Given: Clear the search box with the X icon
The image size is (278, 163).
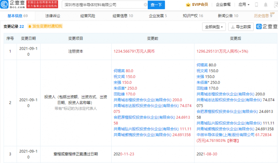Looking at the screenshot, I should (x=145, y=4).
